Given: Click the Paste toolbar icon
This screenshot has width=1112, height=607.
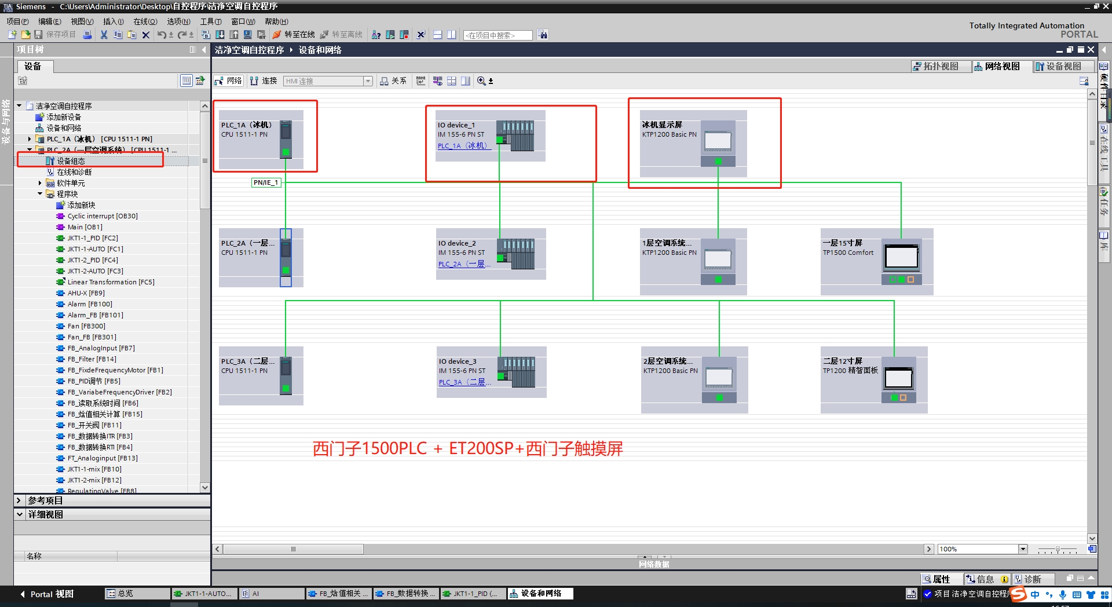Looking at the screenshot, I should [x=131, y=35].
